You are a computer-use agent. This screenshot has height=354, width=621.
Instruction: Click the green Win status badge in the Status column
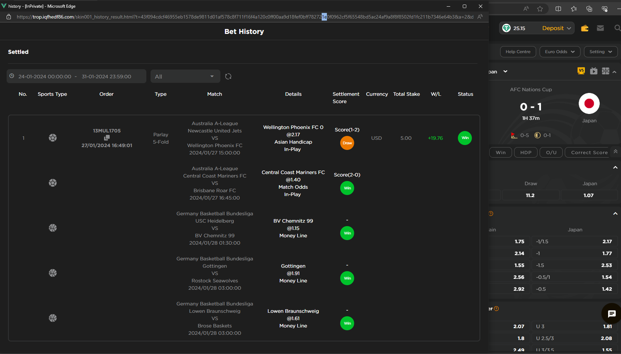point(465,138)
